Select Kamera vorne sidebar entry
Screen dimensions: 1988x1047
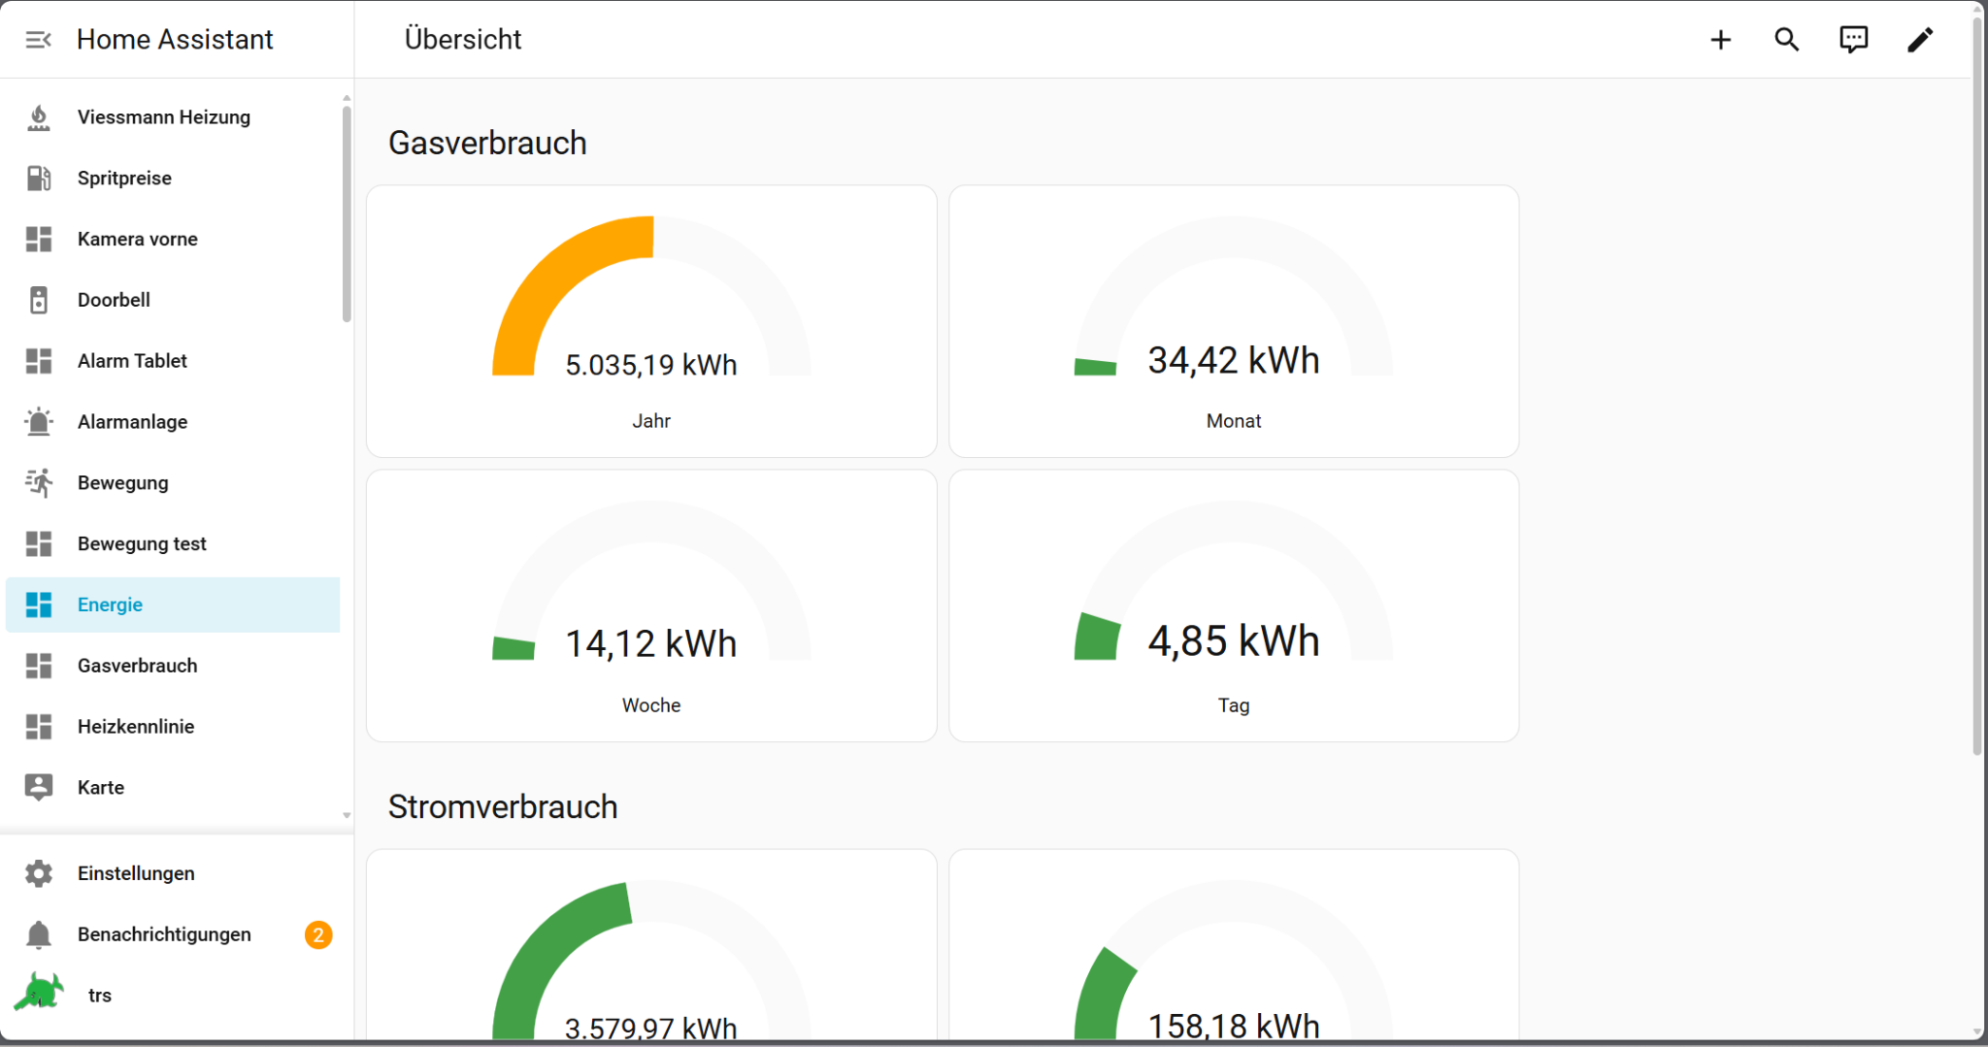coord(138,240)
